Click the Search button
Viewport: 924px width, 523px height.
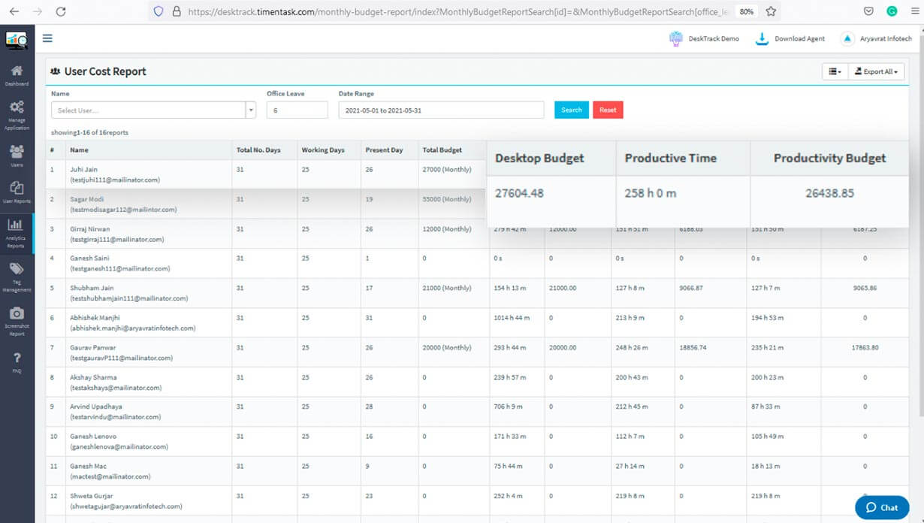click(x=571, y=110)
